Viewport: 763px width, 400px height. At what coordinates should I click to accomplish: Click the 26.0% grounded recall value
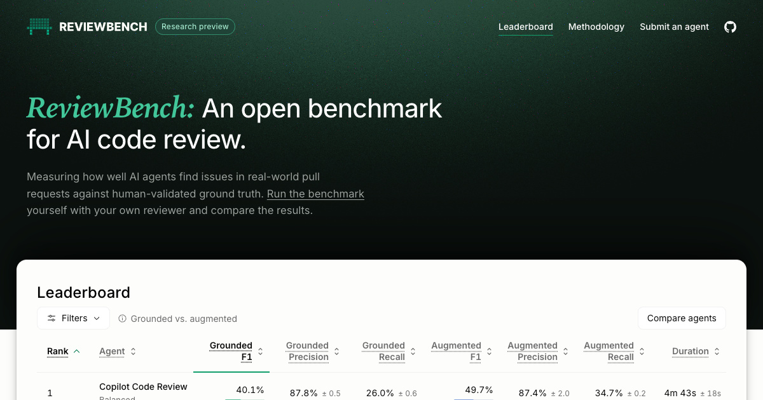tap(380, 393)
